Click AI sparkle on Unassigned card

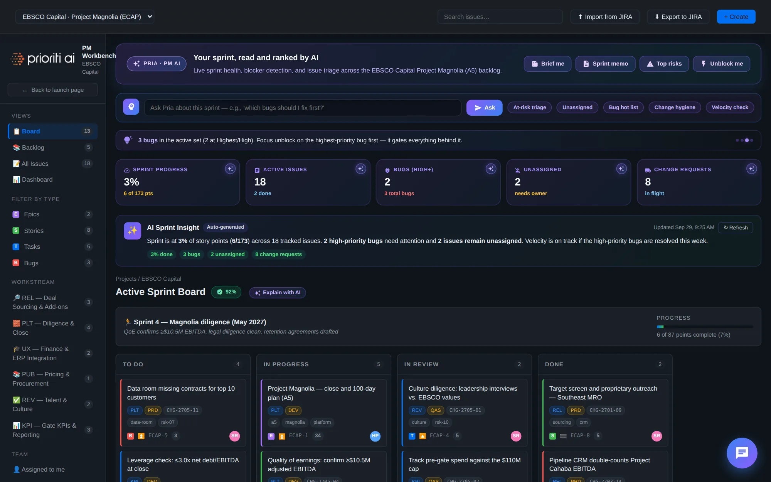(x=621, y=169)
